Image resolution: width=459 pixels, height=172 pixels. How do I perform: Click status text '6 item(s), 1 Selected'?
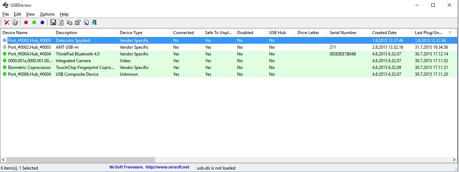point(20,168)
